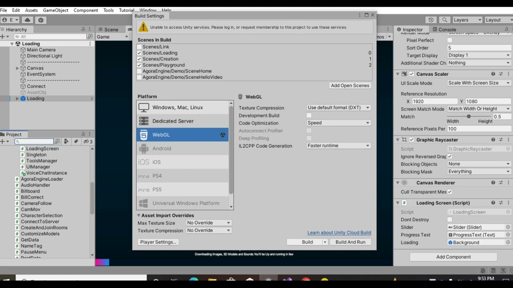The height and width of the screenshot is (288, 513).
Task: Open the Layers dropdown
Action: [x=467, y=20]
